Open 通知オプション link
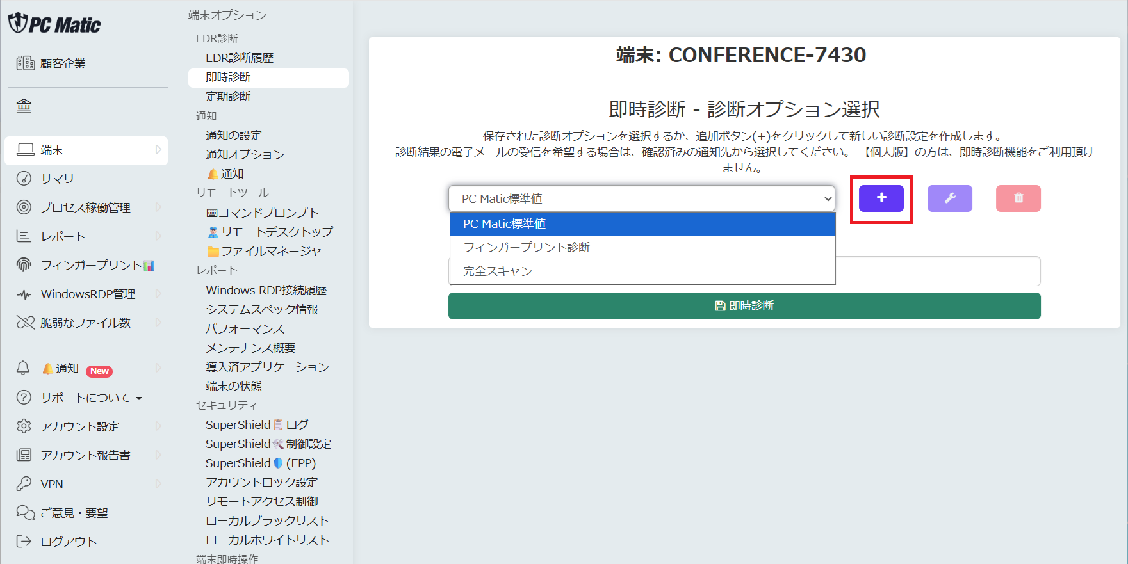Image resolution: width=1128 pixels, height=564 pixels. pyautogui.click(x=245, y=154)
